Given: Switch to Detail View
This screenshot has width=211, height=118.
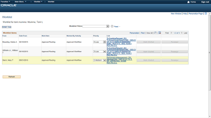Looking at the screenshot, I should (x=7, y=27).
